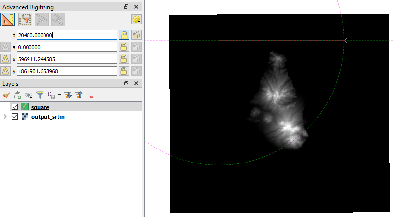394x217 pixels.
Task: Remove the selected layer icon
Action: pyautogui.click(x=89, y=95)
